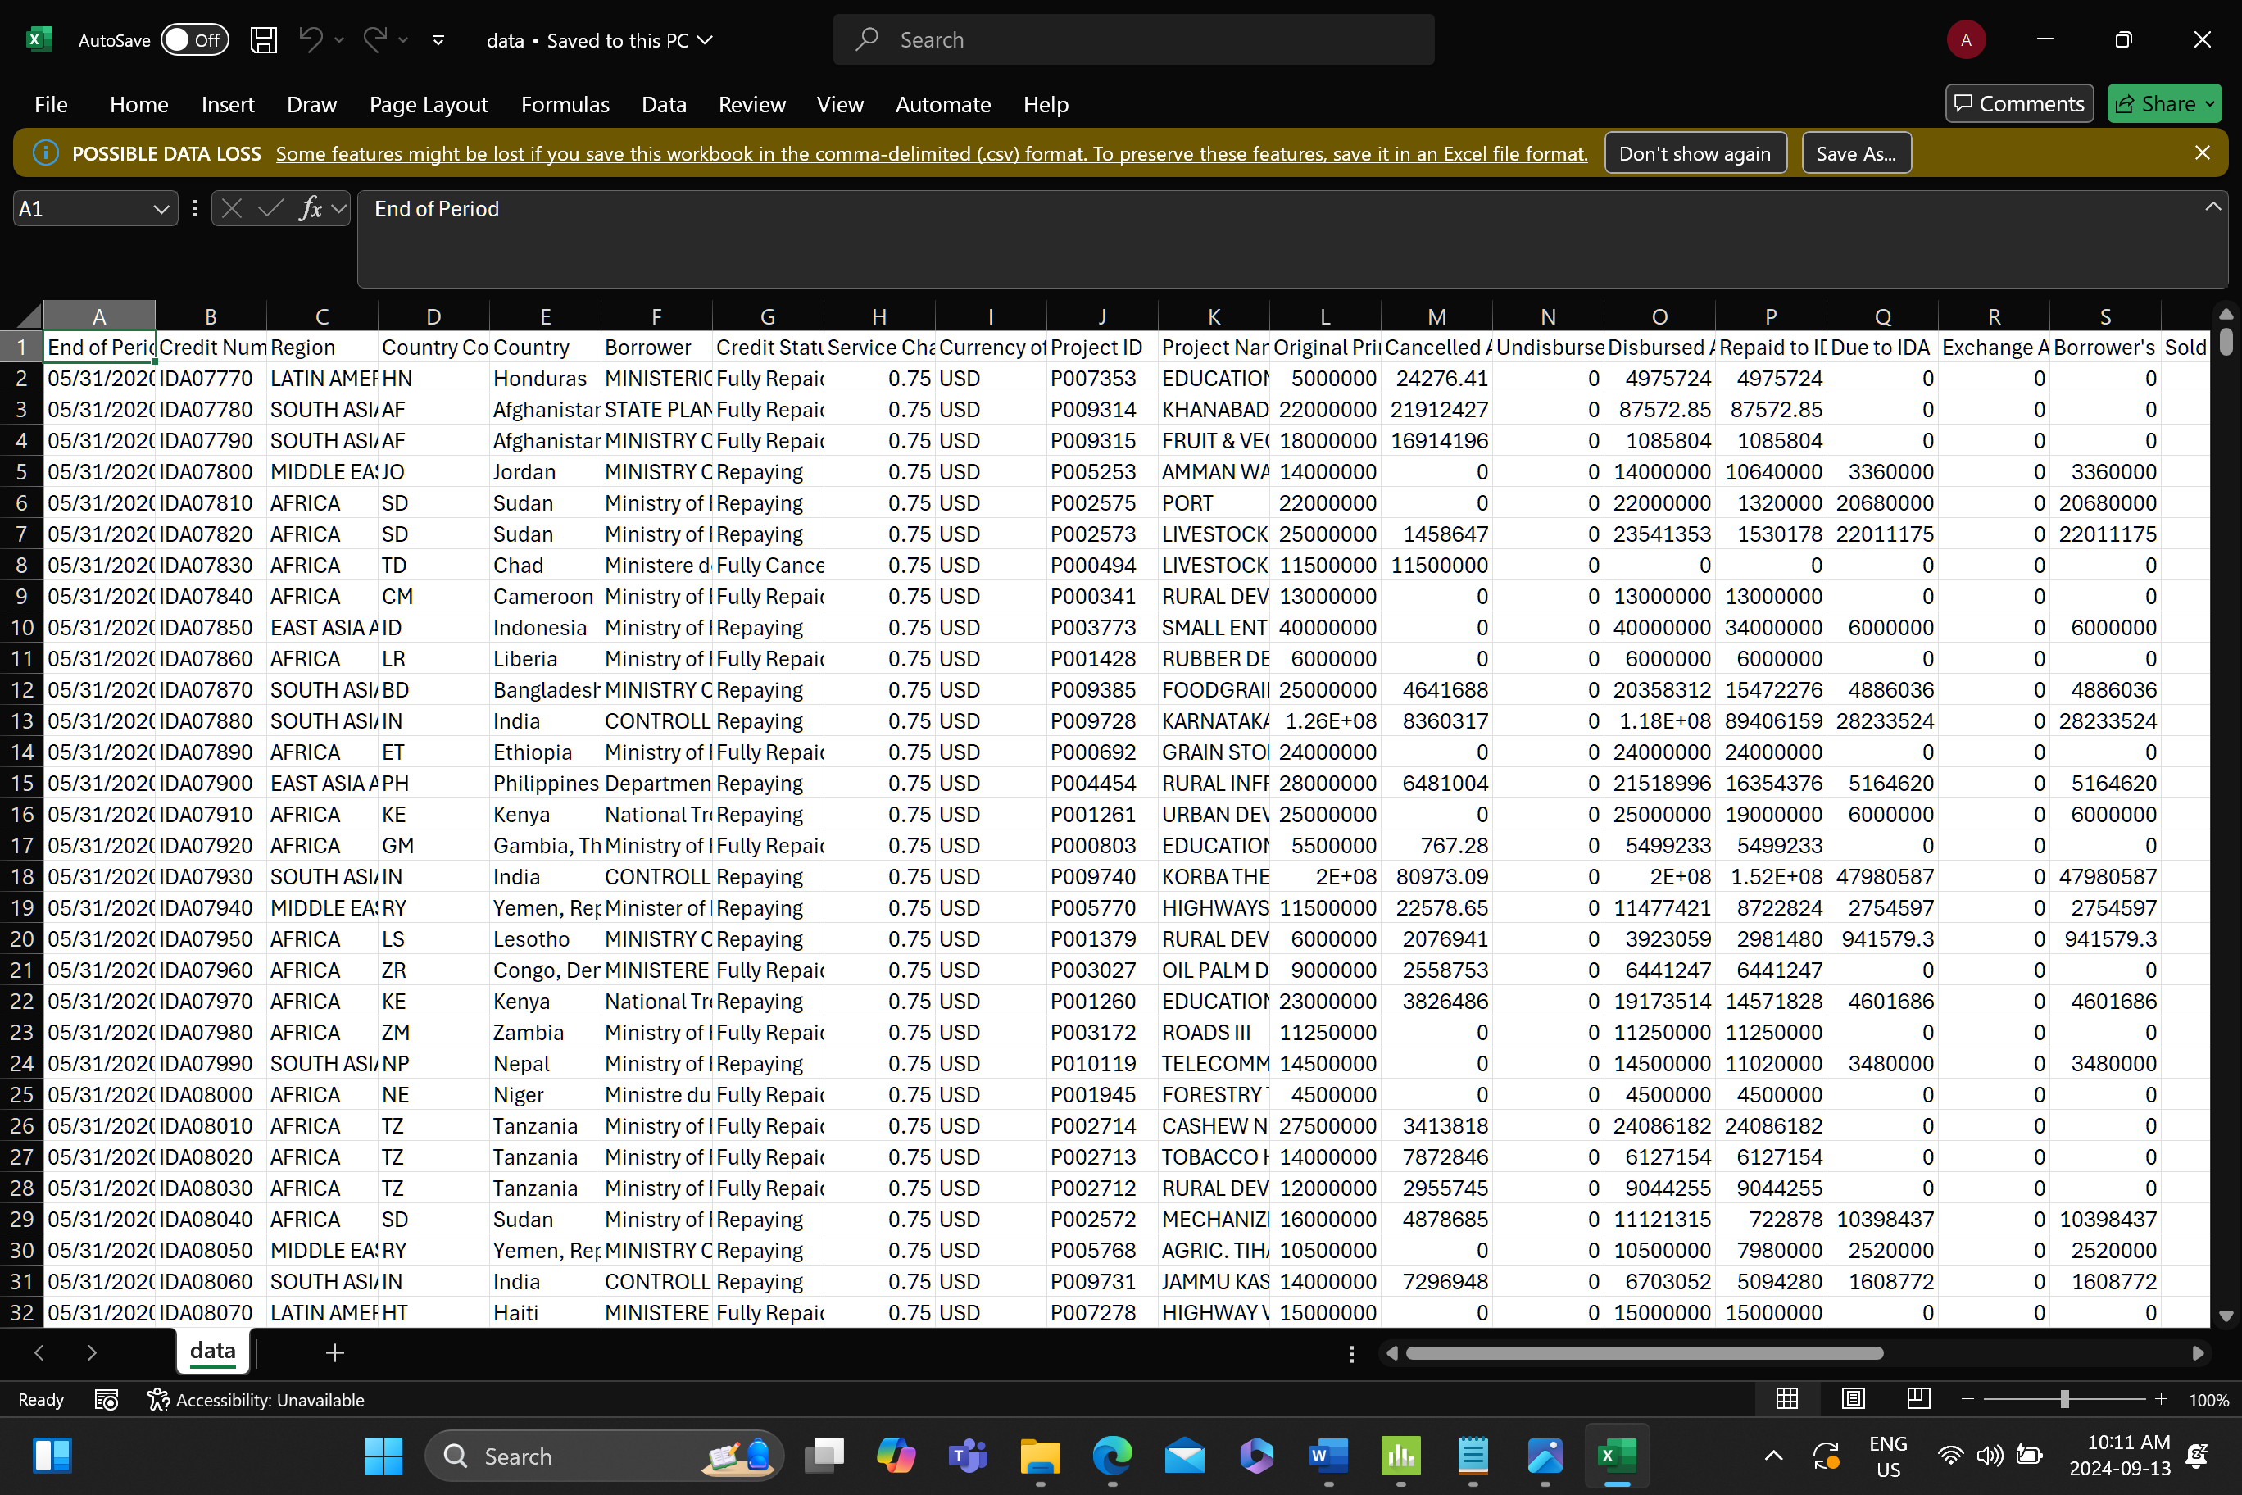Viewport: 2242px width, 1495px height.
Task: Select the 'data' sheet tab
Action: pos(211,1351)
